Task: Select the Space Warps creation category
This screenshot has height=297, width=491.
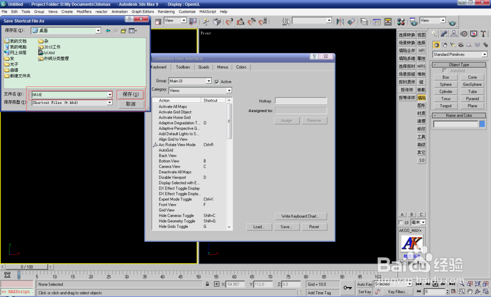Action: pyautogui.click(x=477, y=45)
